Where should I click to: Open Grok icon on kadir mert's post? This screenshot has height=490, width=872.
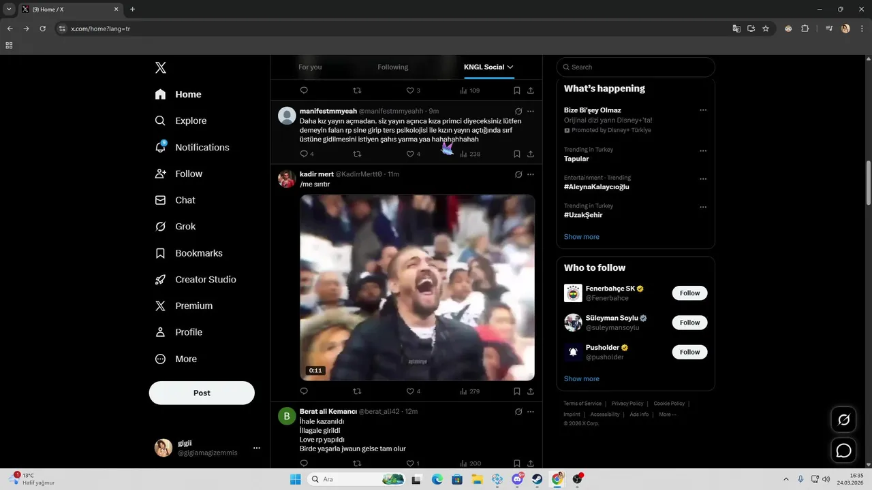click(518, 174)
